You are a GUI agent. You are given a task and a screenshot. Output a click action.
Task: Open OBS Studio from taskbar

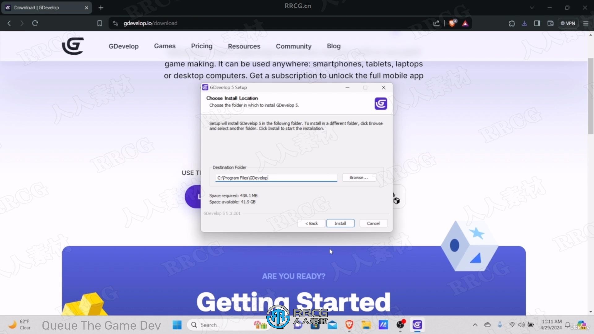400,325
